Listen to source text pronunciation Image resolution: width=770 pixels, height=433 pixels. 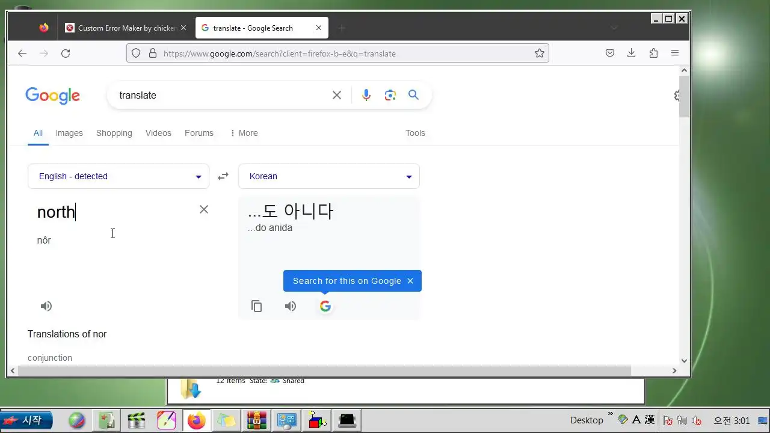point(46,306)
